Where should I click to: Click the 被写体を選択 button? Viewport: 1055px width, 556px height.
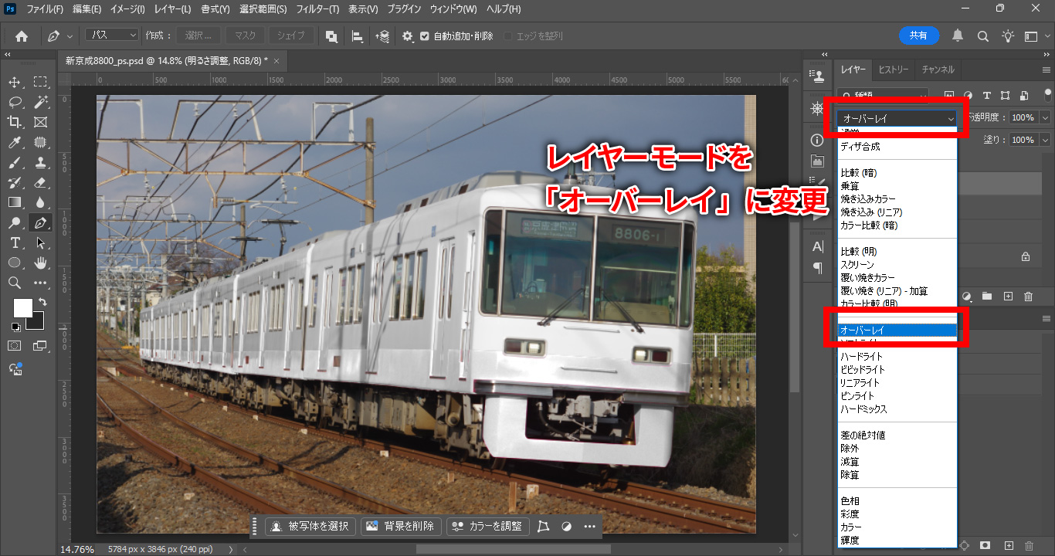(310, 527)
